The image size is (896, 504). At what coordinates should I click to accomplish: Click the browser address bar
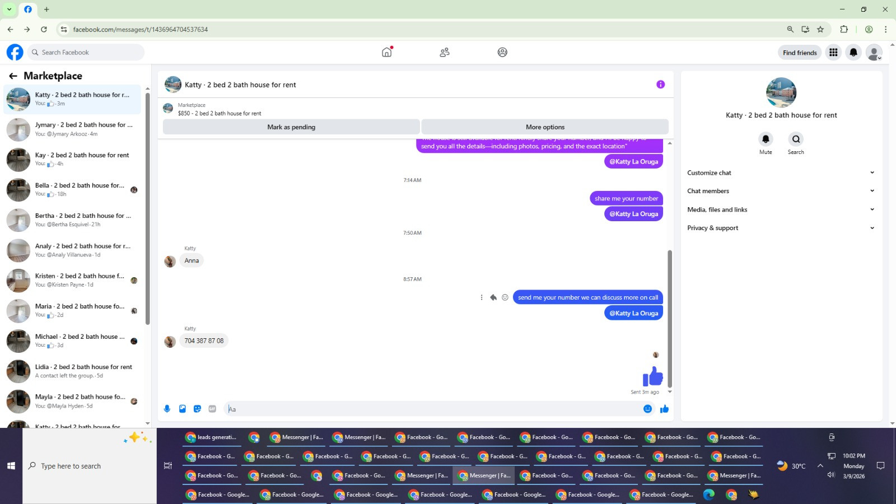point(420,29)
